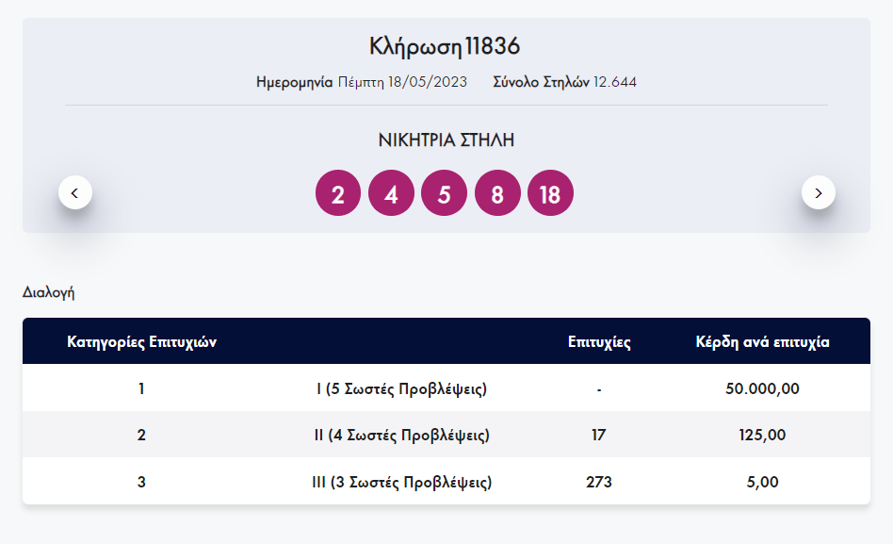This screenshot has height=544, width=893.
Task: Select the winning number ball 8
Action: click(497, 194)
